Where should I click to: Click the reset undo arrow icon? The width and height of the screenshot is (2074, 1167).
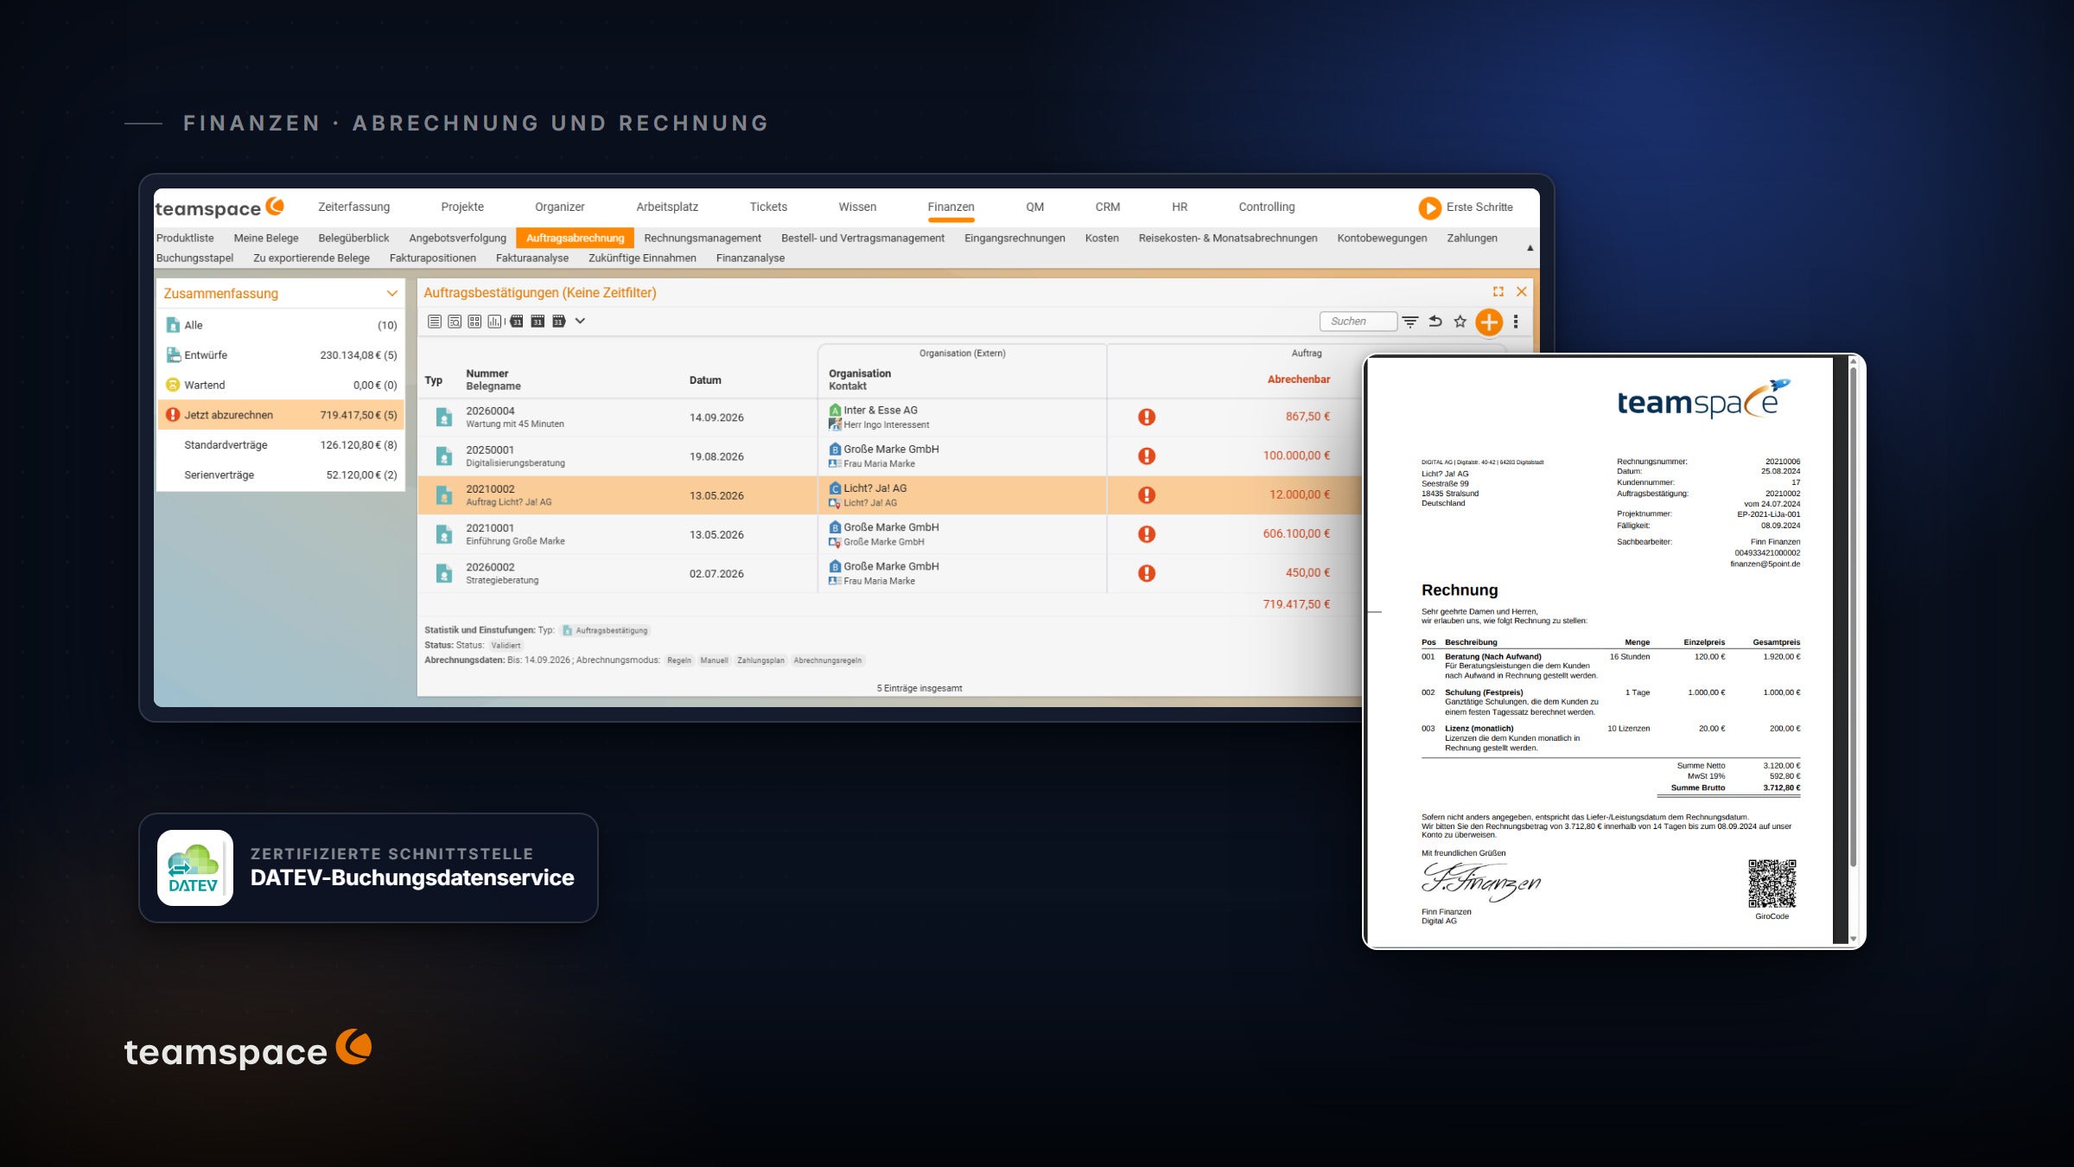1435,322
